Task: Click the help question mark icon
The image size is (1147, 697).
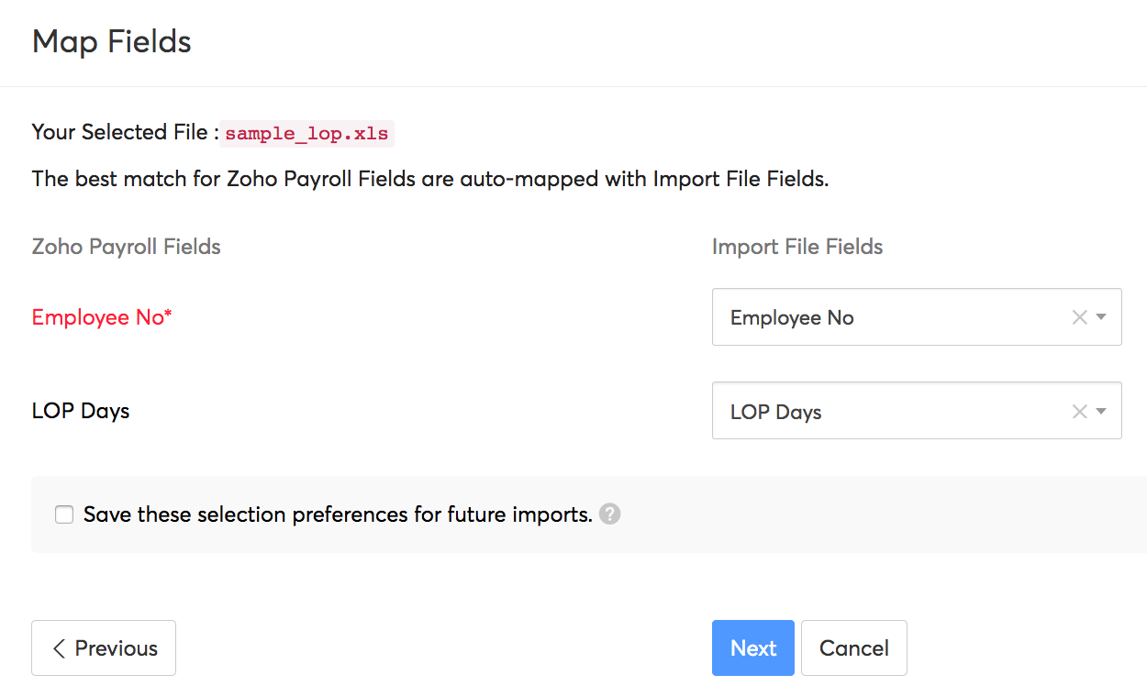Action: (x=609, y=514)
